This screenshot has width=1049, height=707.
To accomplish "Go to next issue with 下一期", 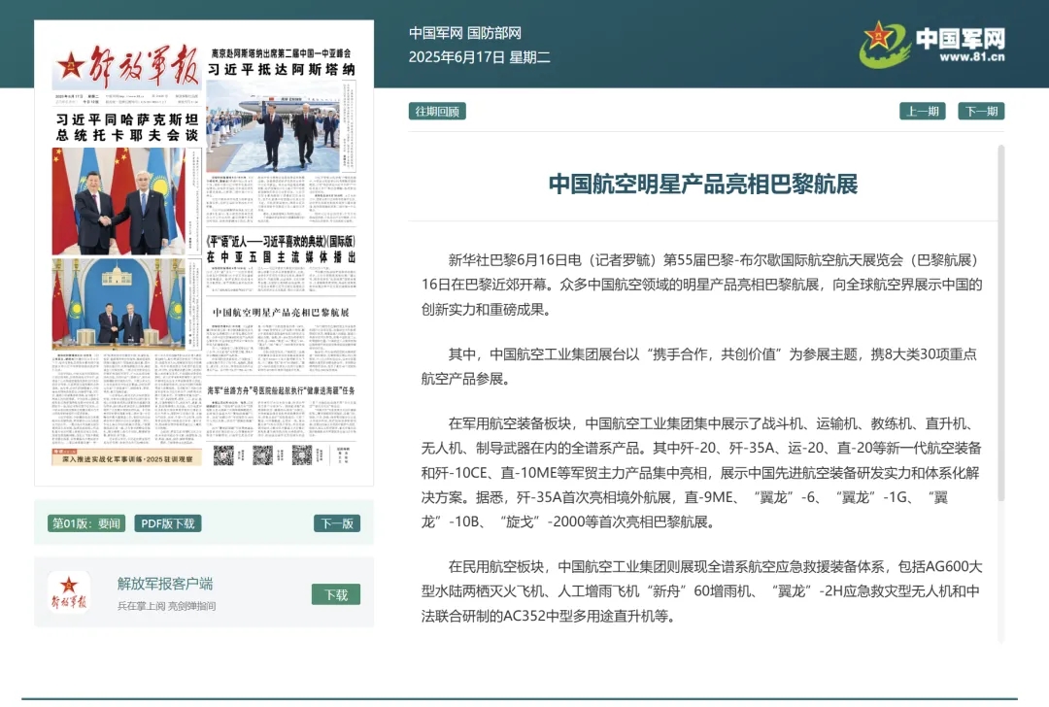I will click(980, 111).
